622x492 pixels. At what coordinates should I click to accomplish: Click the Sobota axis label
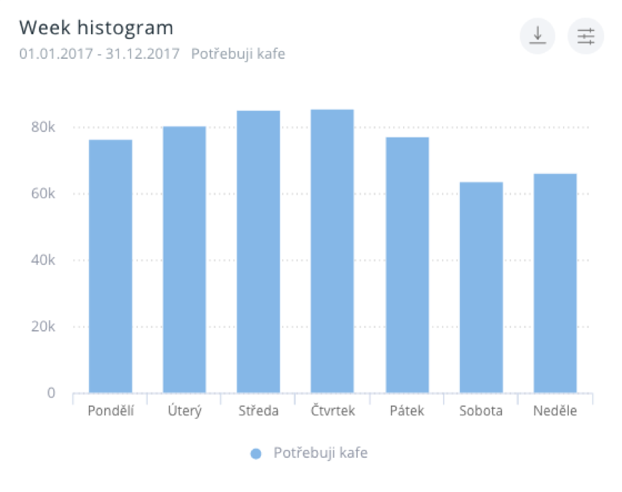point(481,411)
